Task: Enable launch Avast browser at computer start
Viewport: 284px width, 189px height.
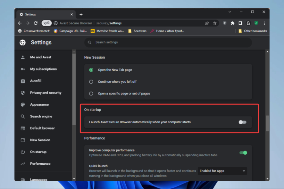Action: point(242,122)
